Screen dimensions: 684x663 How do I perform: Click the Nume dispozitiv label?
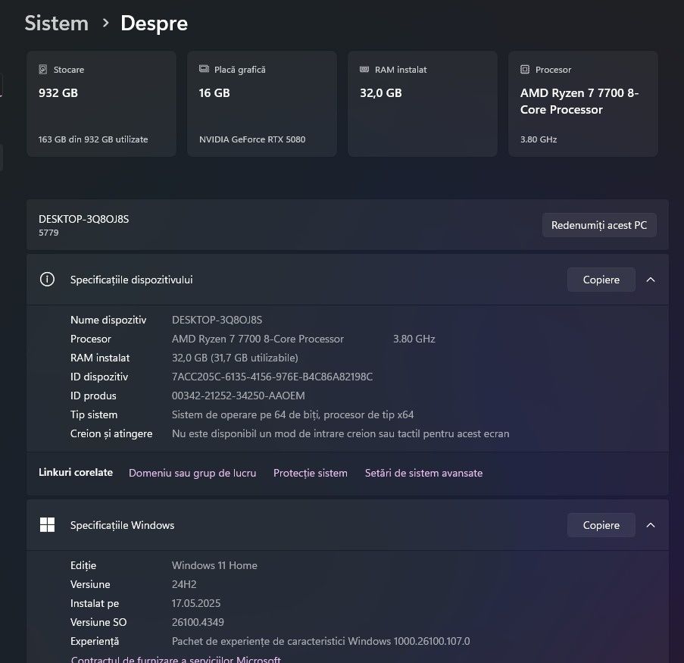(x=108, y=320)
